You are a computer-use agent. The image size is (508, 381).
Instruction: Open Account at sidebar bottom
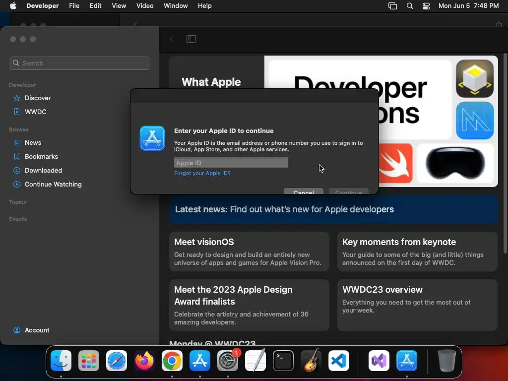37,330
